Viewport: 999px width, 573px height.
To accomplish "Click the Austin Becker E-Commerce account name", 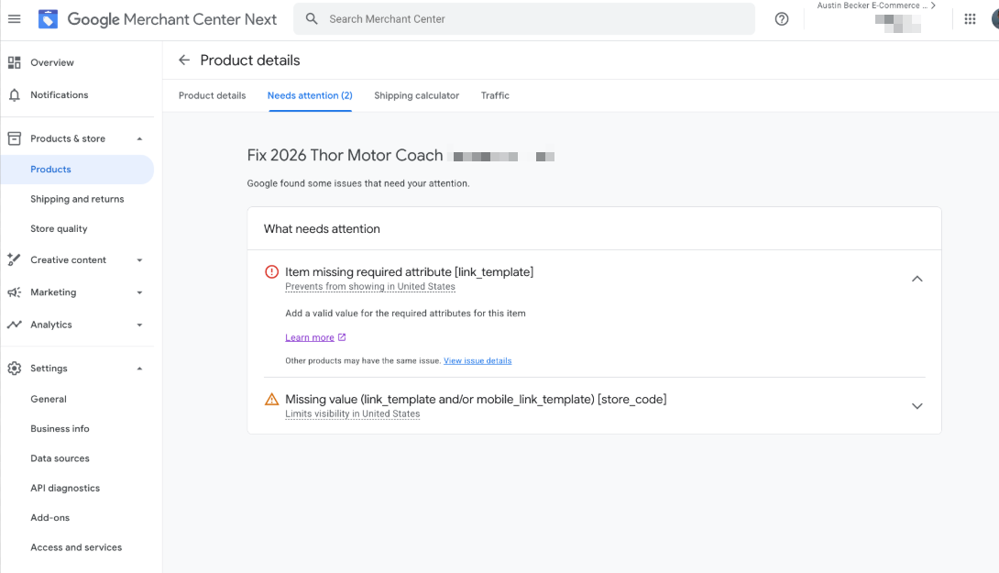I will 873,6.
